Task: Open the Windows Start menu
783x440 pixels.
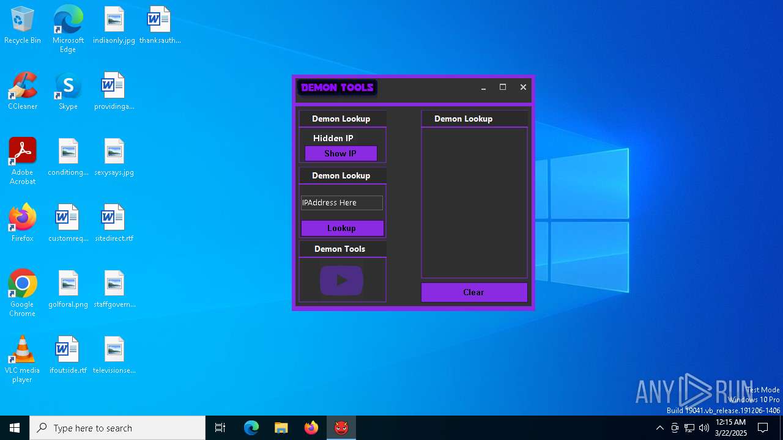Action: point(15,428)
